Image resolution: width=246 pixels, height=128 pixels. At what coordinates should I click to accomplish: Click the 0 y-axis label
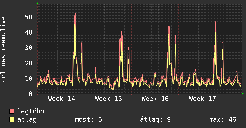tap(30, 94)
